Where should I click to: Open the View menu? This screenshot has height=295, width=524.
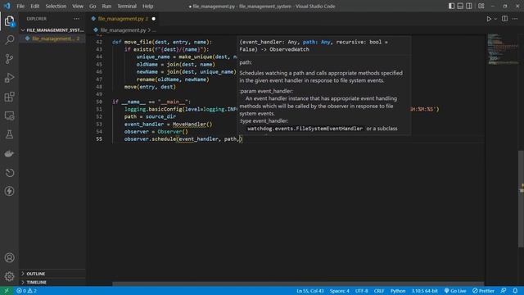click(x=78, y=6)
